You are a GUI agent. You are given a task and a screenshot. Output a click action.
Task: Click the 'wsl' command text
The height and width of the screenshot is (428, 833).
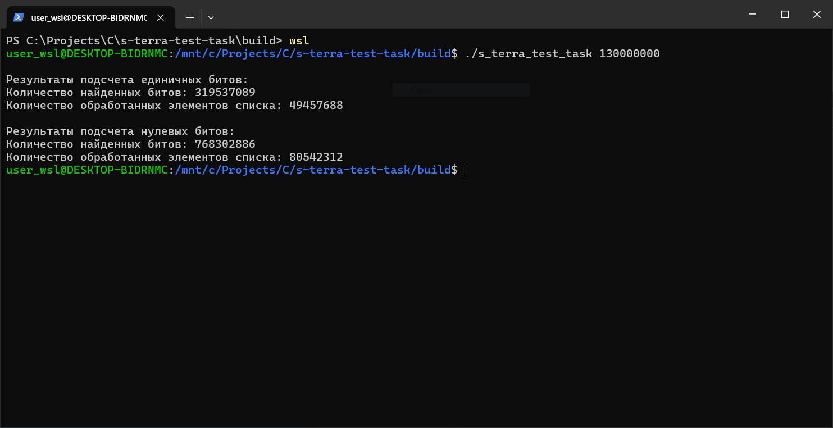(299, 41)
